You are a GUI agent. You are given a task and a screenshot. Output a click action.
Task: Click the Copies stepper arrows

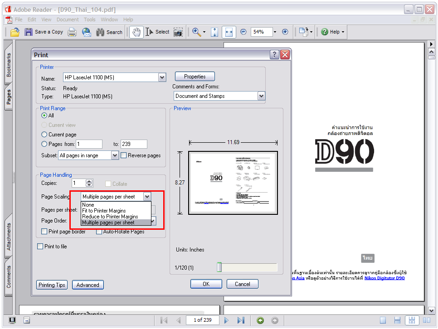coord(89,183)
